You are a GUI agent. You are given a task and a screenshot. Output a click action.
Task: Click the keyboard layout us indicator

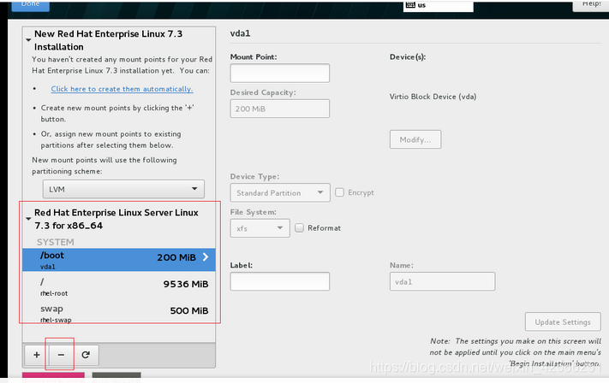[x=438, y=5]
